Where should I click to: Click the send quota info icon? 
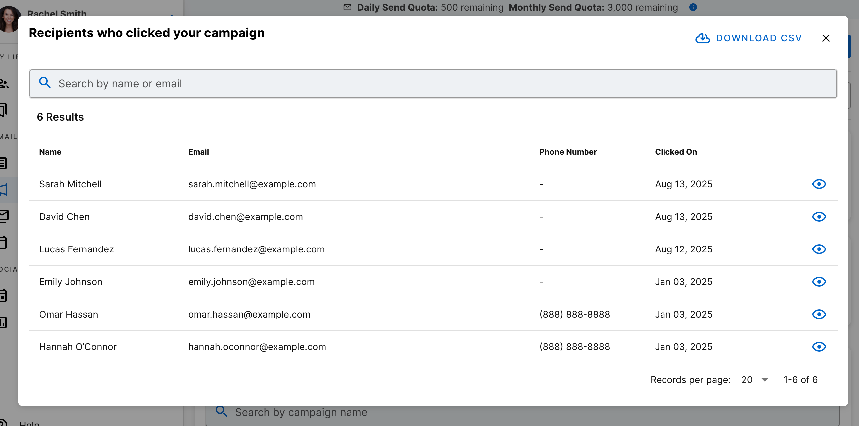693,7
